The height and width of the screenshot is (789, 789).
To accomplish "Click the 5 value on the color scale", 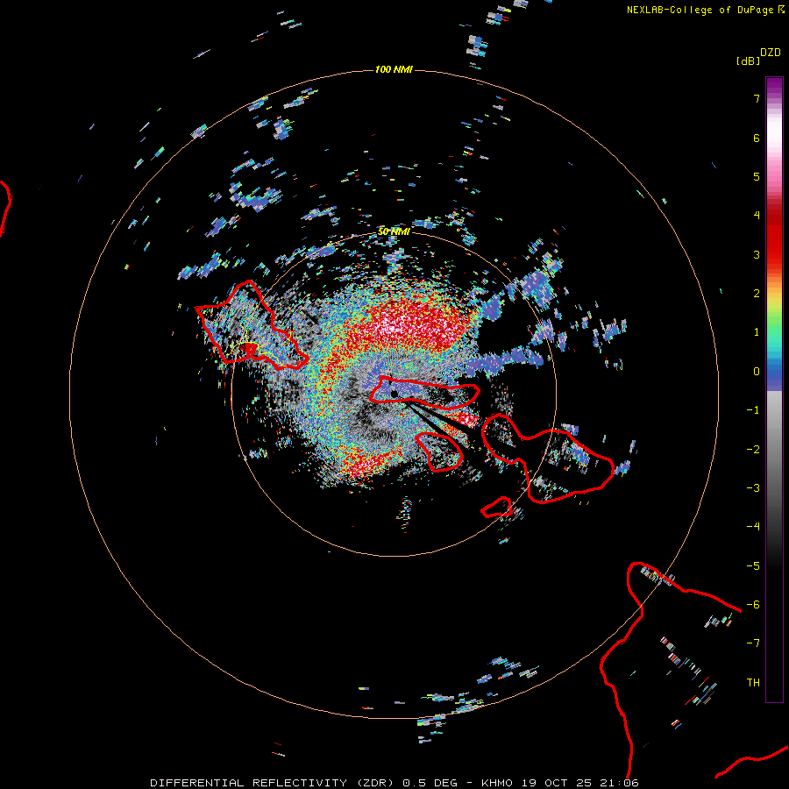I will (x=757, y=176).
